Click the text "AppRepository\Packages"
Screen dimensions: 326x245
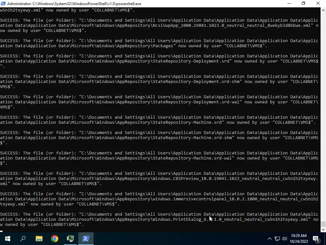[x=145, y=46]
